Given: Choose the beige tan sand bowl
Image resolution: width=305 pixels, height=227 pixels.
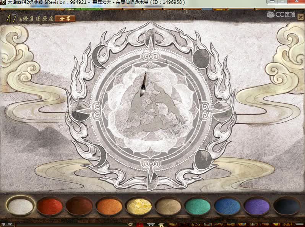Looking at the screenshot, I should tap(168, 206).
